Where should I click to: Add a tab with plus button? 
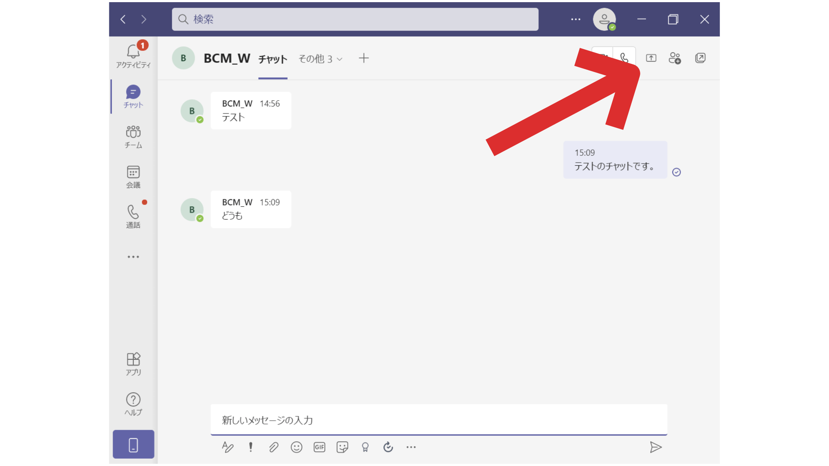pyautogui.click(x=364, y=58)
